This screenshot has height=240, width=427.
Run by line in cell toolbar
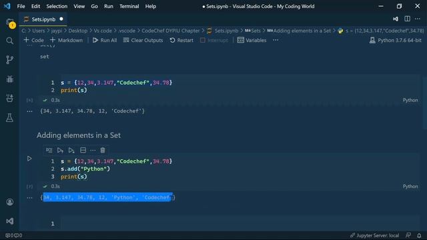click(x=49, y=150)
